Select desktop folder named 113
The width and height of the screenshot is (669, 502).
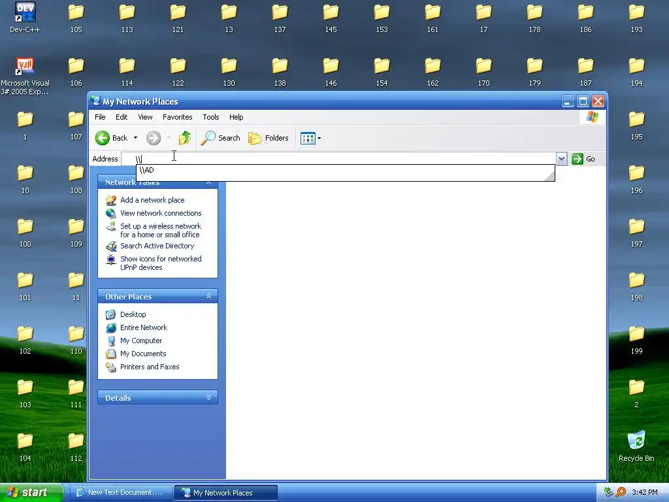[127, 18]
